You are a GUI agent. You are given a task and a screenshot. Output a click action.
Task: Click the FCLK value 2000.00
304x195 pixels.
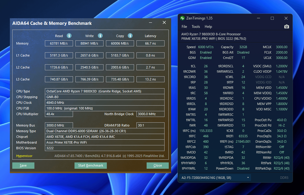[x=282, y=52]
